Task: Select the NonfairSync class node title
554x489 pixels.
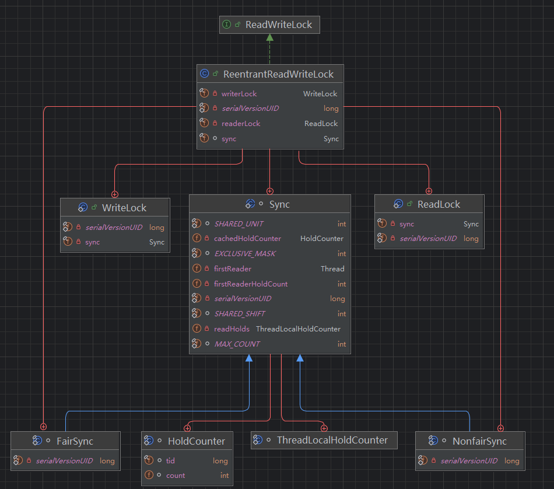Action: pyautogui.click(x=479, y=442)
